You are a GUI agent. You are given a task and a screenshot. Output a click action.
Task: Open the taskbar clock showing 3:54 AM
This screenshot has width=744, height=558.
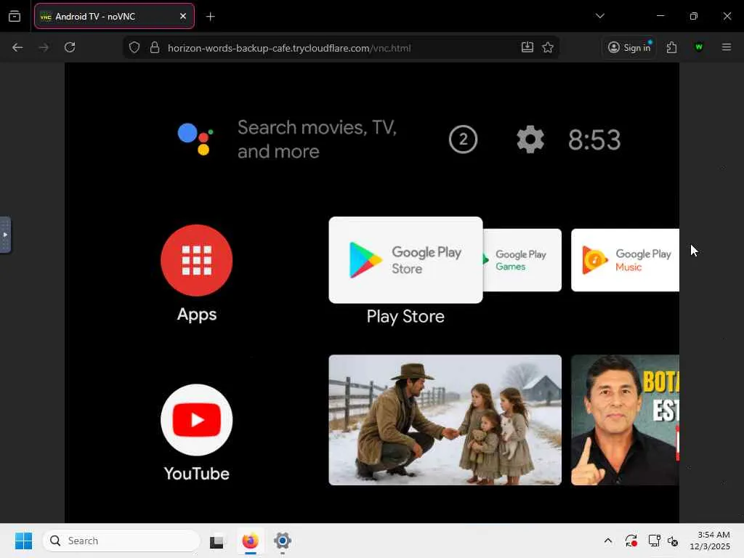pos(710,541)
